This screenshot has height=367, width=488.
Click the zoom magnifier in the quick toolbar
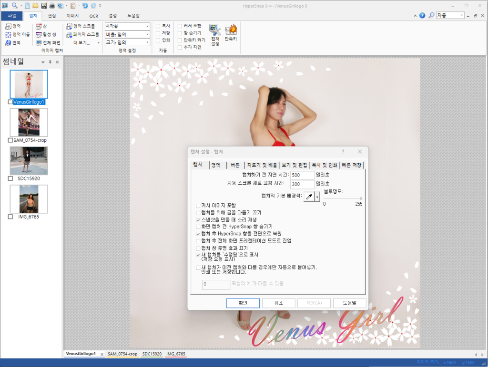click(x=14, y=5)
